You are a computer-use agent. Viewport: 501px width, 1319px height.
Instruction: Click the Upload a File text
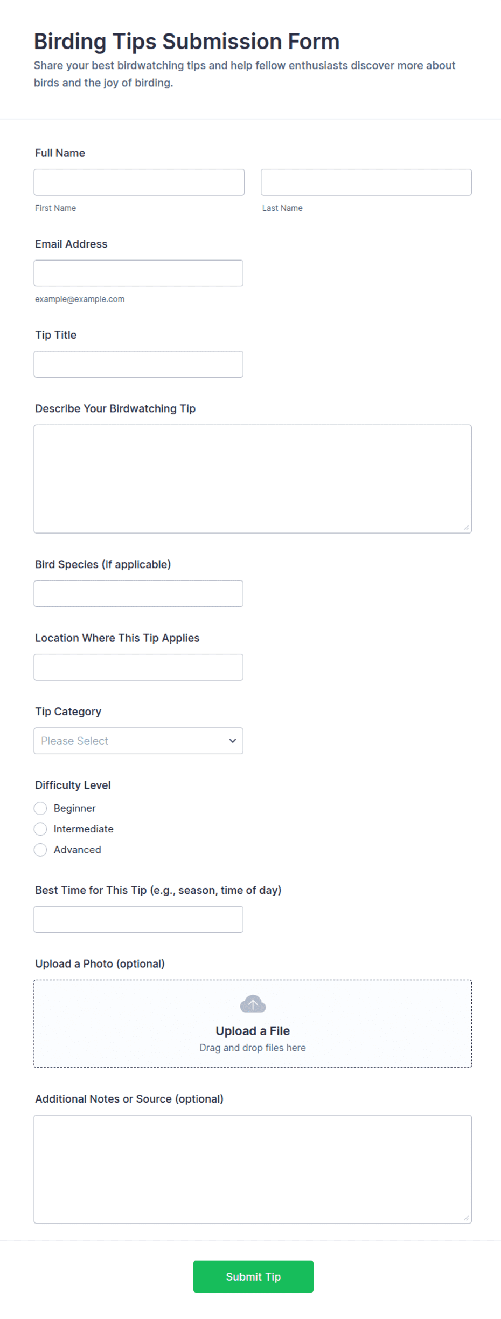point(253,1031)
